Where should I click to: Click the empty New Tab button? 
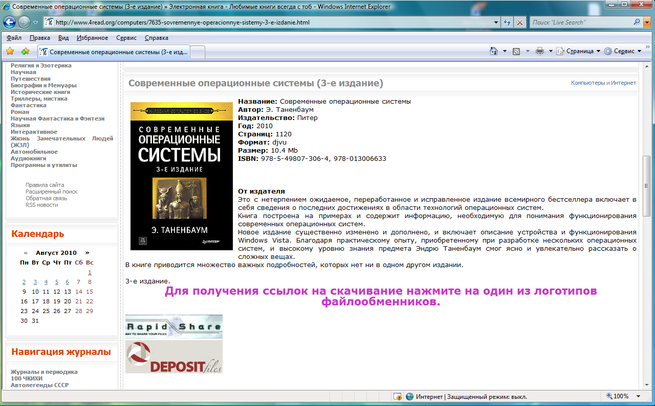[198, 52]
